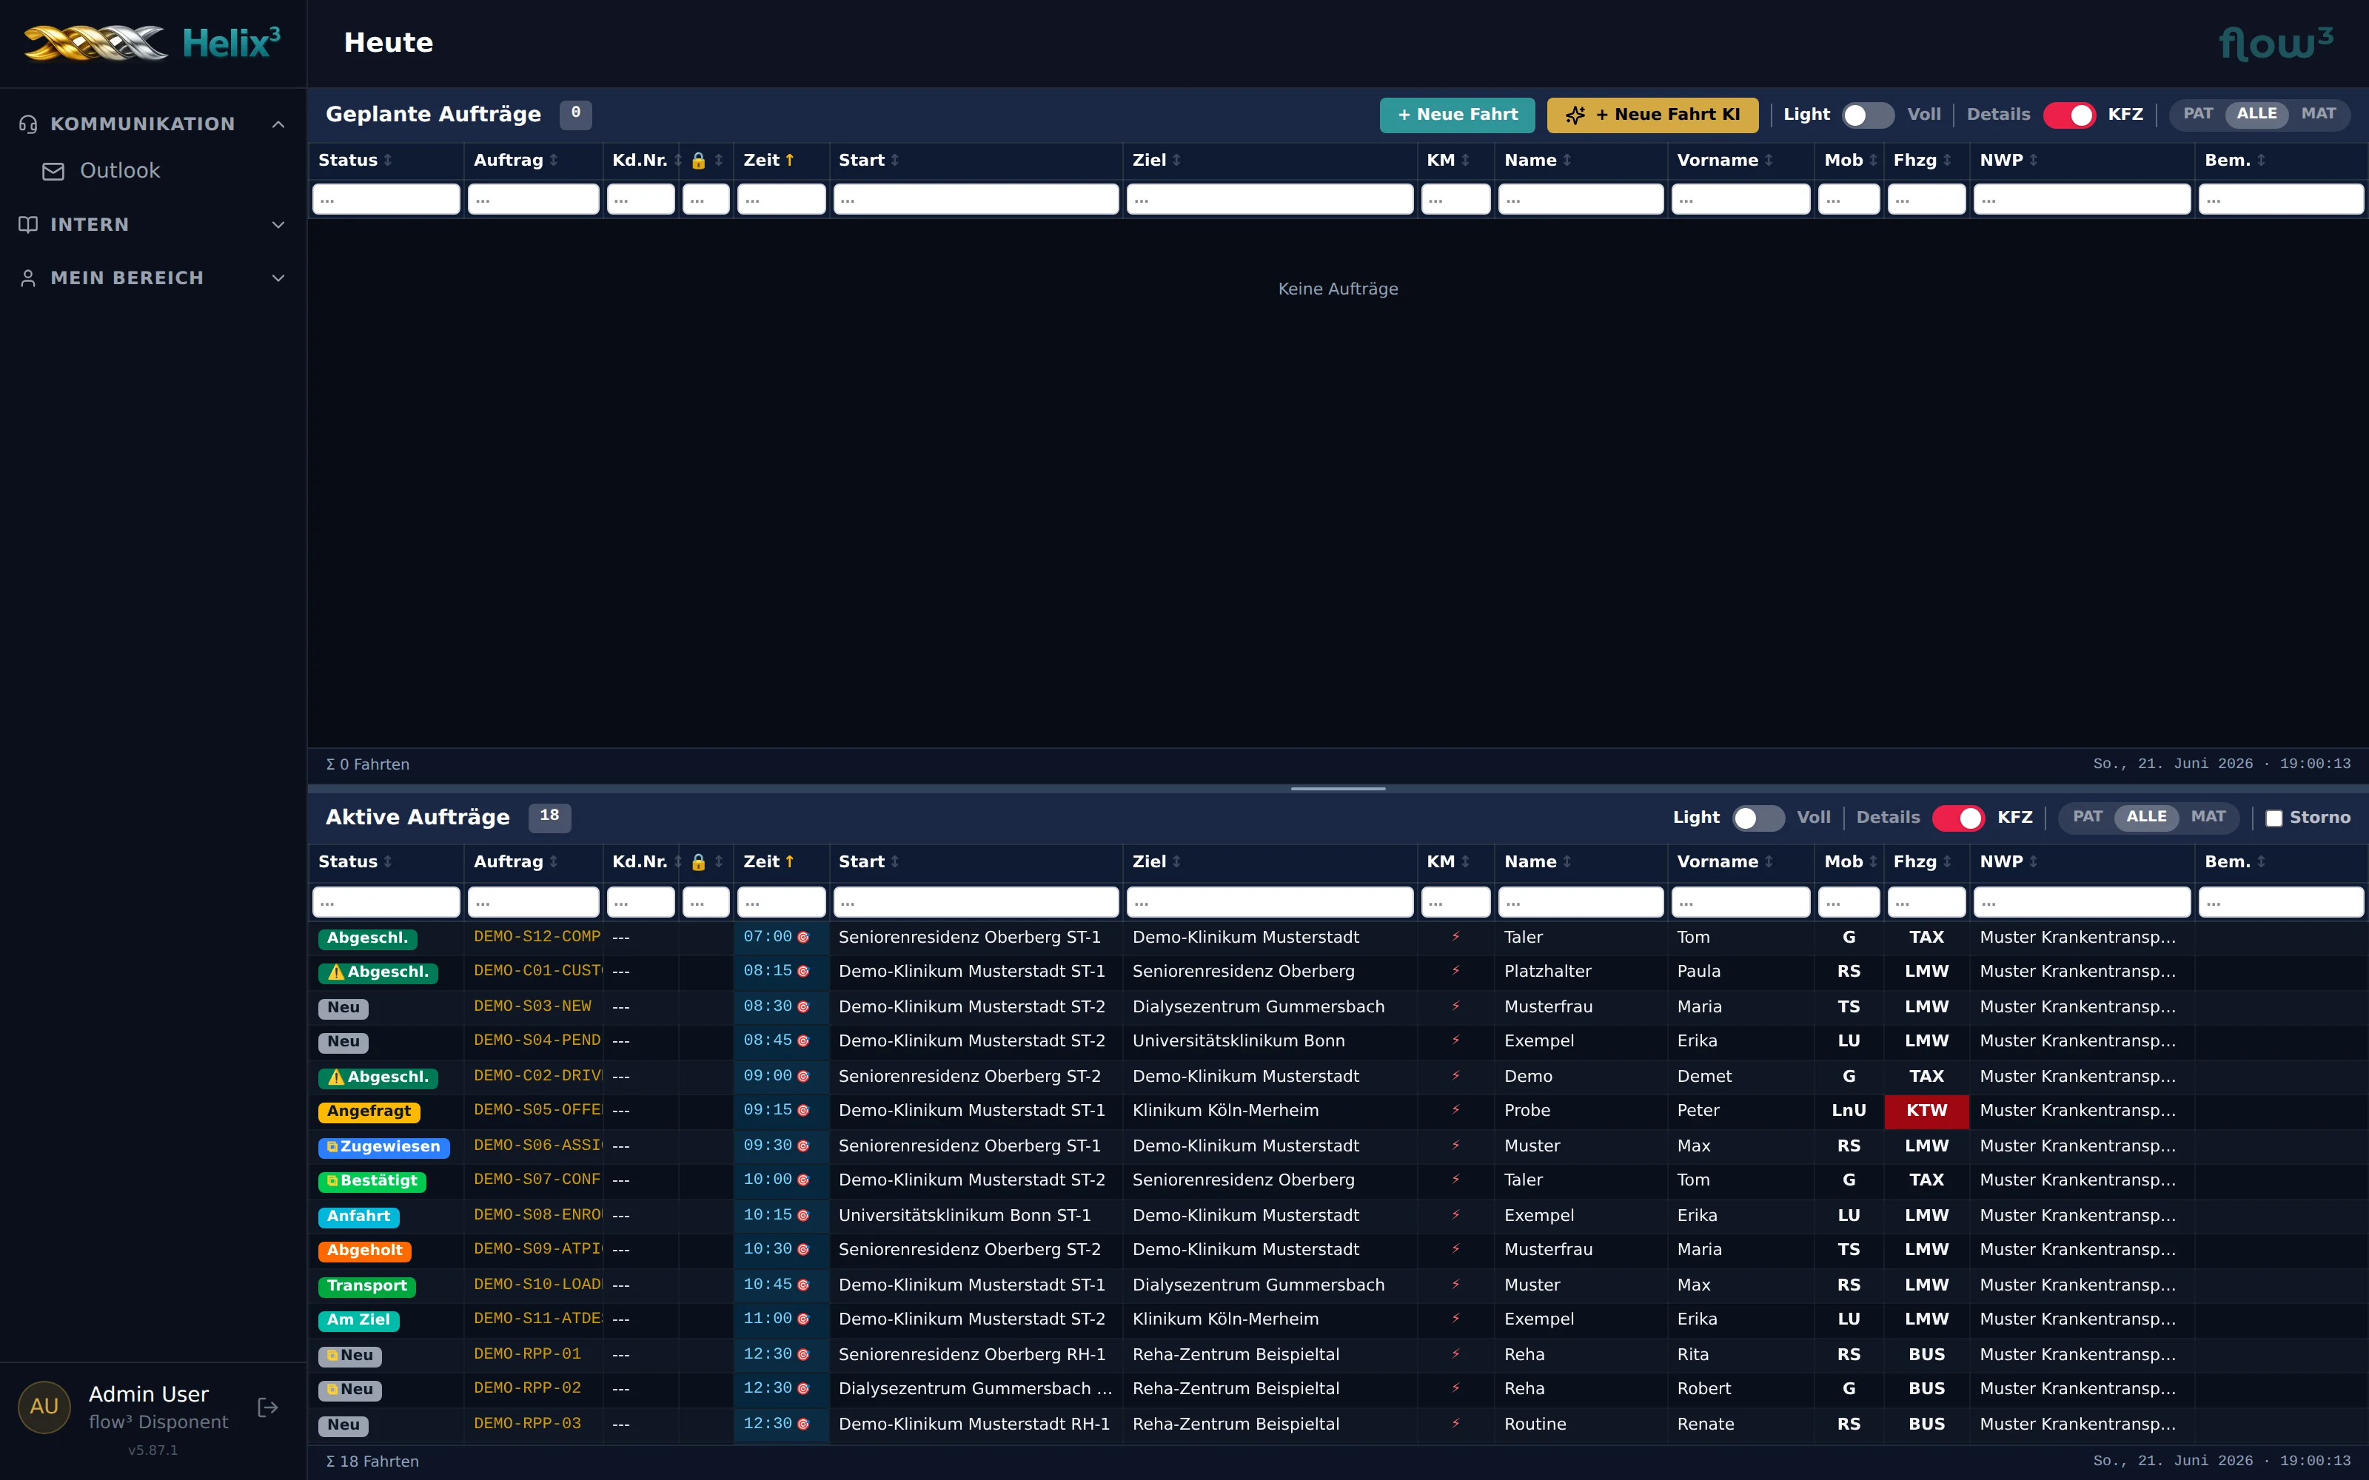
Task: Click the Angefragt status badge
Action: click(369, 1112)
